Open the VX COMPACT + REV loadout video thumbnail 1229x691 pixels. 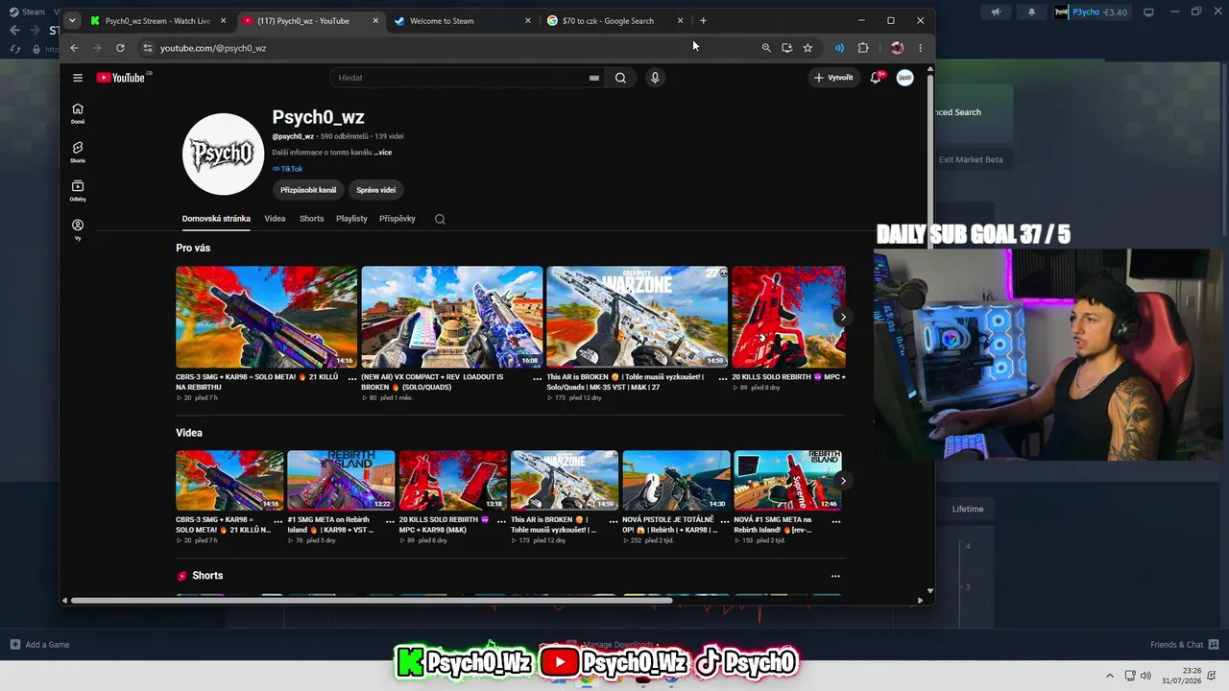tap(452, 317)
